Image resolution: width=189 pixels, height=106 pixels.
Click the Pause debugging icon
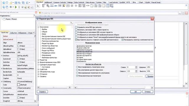(19, 7)
